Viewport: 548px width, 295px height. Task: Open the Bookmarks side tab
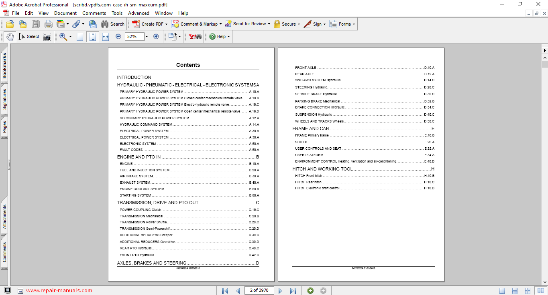[4, 66]
